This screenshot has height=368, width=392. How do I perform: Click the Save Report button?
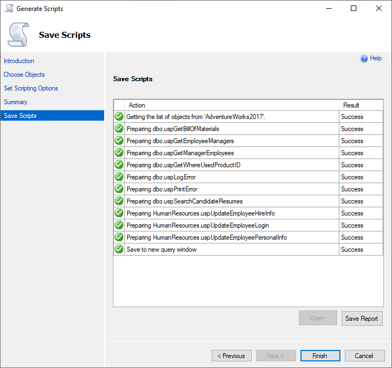361,319
